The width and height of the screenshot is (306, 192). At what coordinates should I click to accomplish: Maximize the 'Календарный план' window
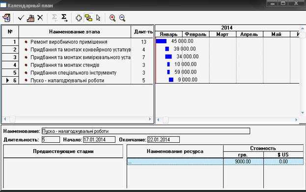coord(283,3)
